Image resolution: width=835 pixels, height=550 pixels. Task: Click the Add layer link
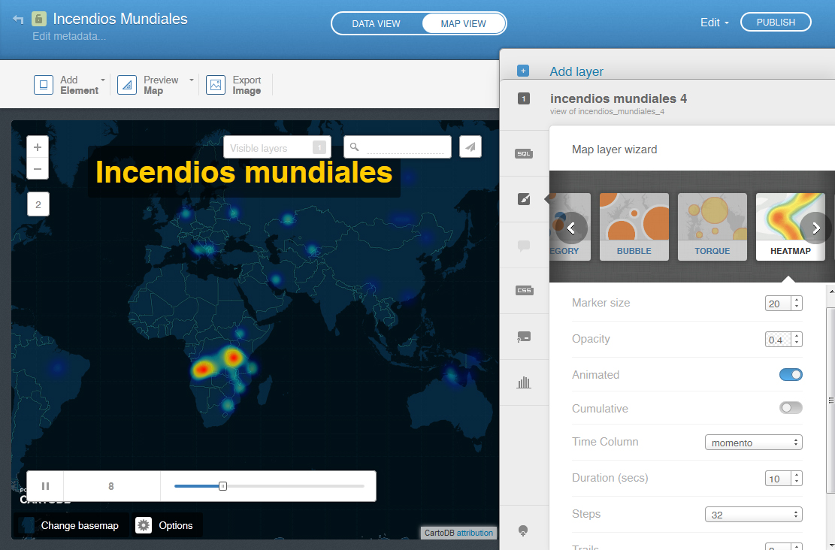[x=576, y=71]
